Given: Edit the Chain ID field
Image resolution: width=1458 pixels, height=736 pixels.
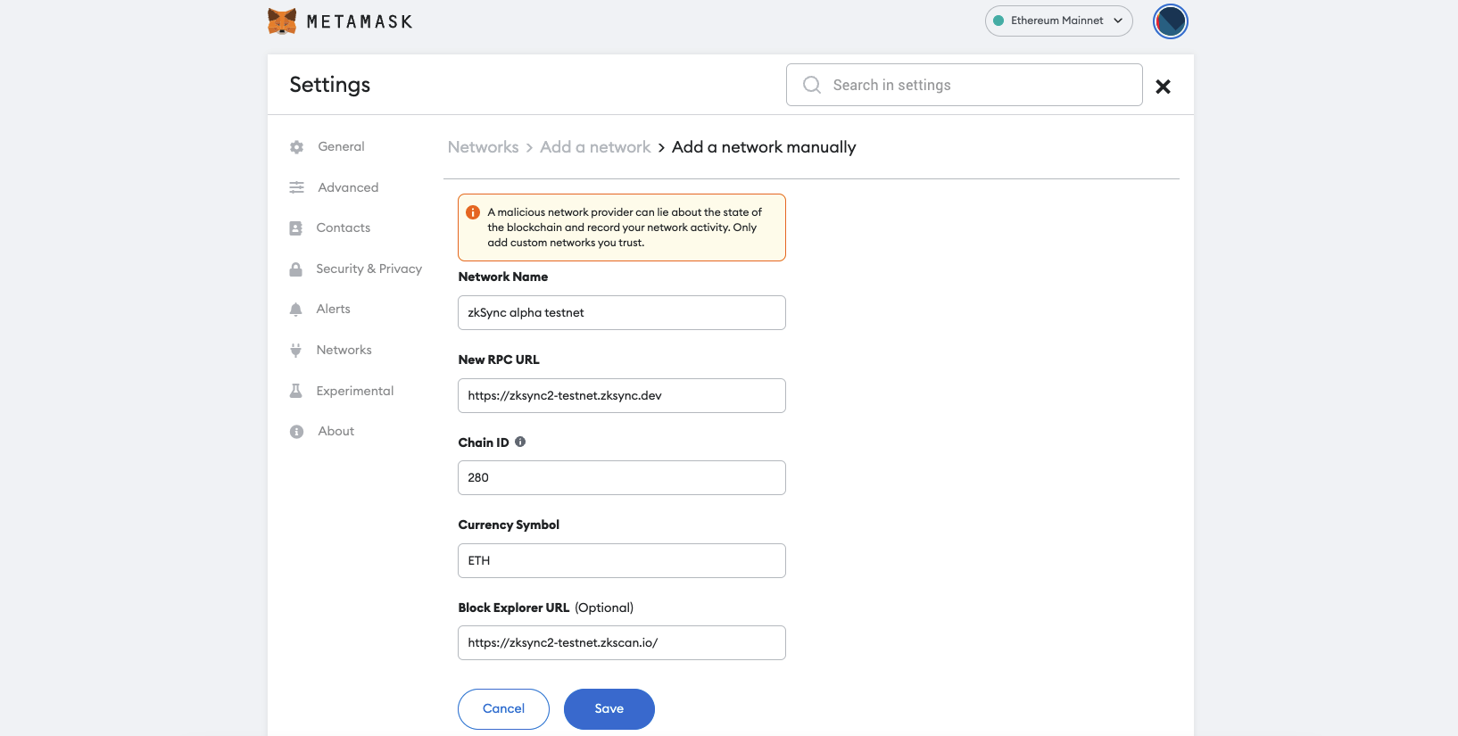Looking at the screenshot, I should tap(622, 477).
